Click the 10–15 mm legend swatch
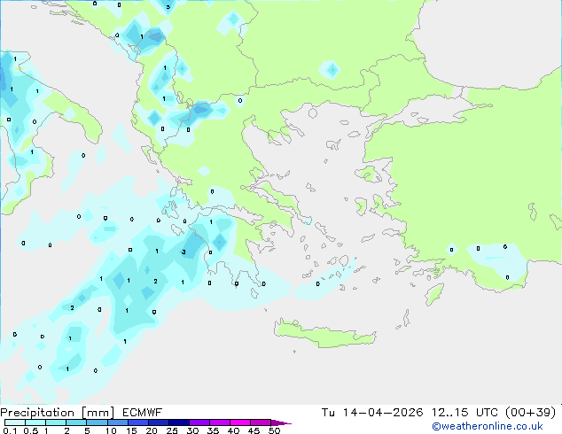The height and width of the screenshot is (434, 562). click(117, 422)
